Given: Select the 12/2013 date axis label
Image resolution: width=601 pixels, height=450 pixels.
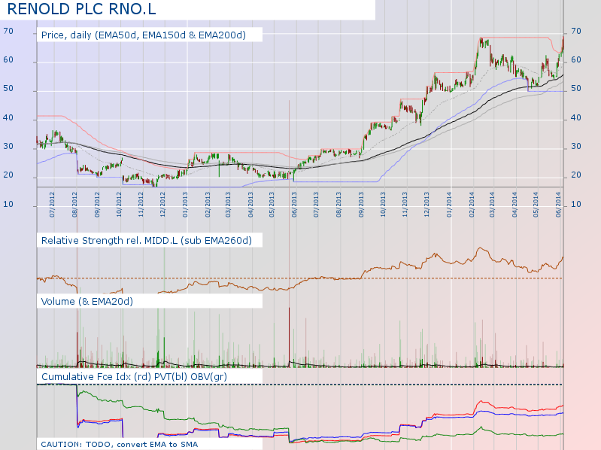Looking at the screenshot, I should click(x=426, y=205).
